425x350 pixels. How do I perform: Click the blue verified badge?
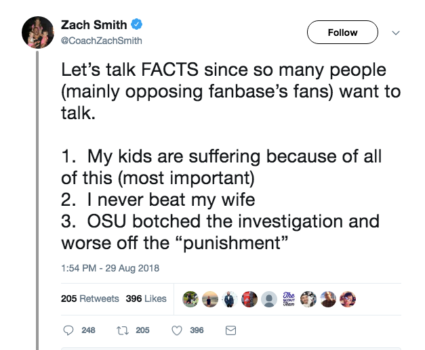click(x=137, y=25)
